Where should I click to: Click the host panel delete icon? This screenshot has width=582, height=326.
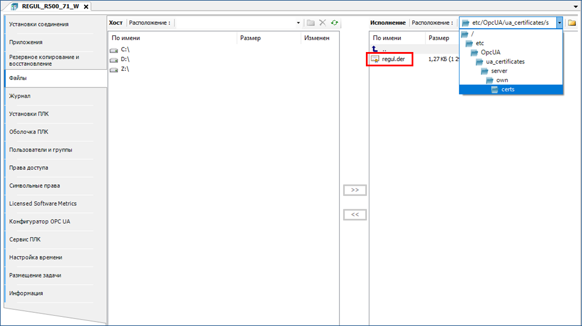click(x=322, y=23)
